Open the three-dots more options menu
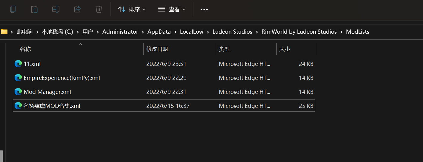 point(204,9)
